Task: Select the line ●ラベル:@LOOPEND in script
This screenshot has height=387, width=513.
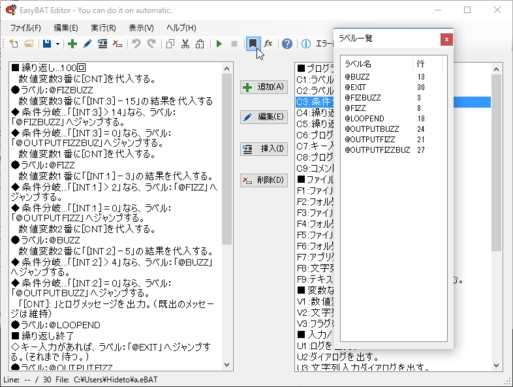Action: tap(116, 325)
